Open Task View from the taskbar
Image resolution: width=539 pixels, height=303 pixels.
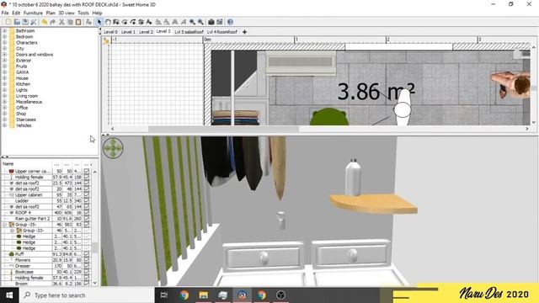pyautogui.click(x=164, y=295)
